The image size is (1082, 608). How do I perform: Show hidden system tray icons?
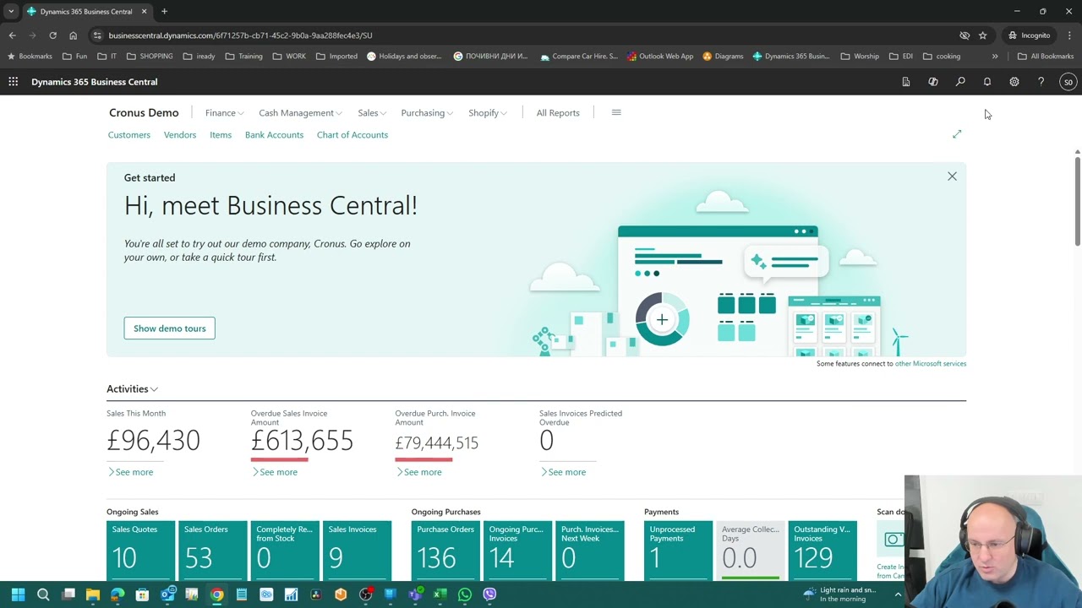click(x=898, y=594)
